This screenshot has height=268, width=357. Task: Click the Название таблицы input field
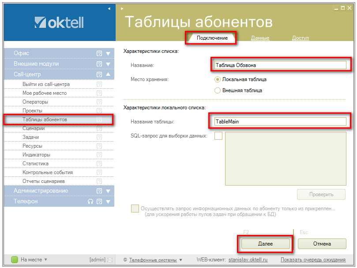pos(280,121)
